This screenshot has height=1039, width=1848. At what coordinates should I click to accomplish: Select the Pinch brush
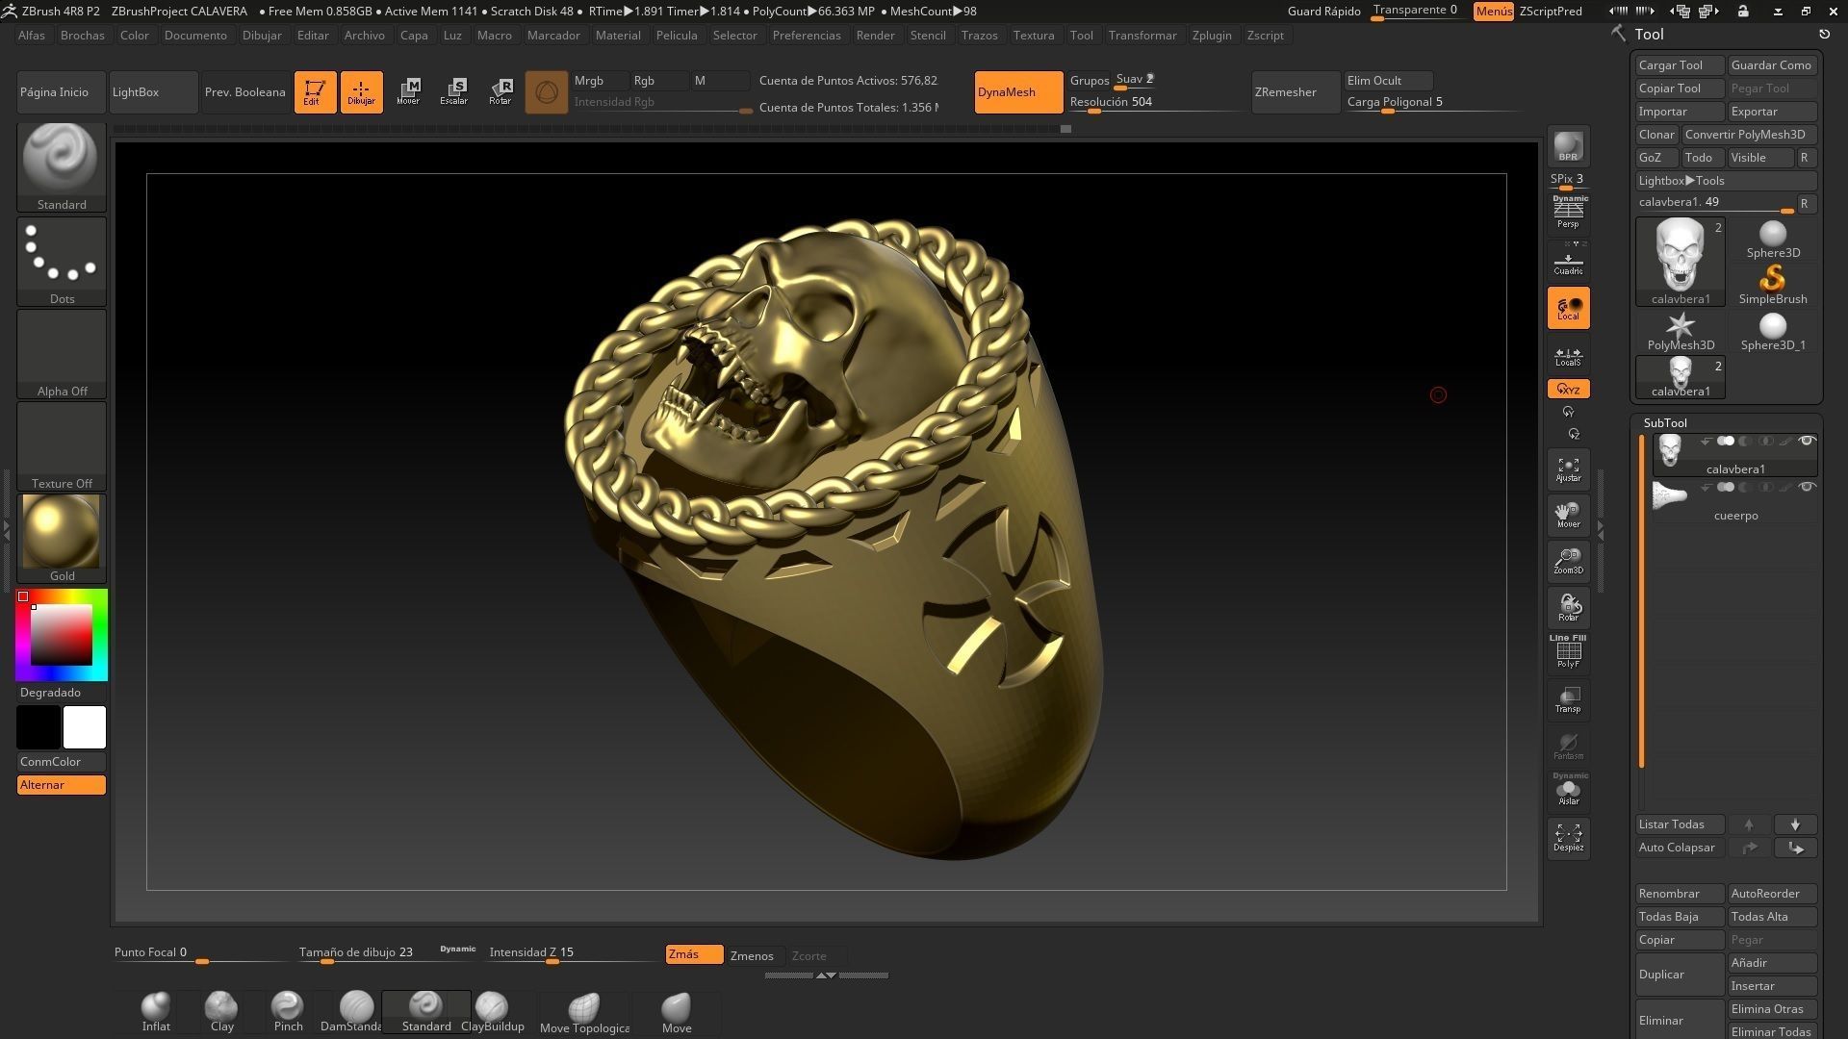point(288,1012)
